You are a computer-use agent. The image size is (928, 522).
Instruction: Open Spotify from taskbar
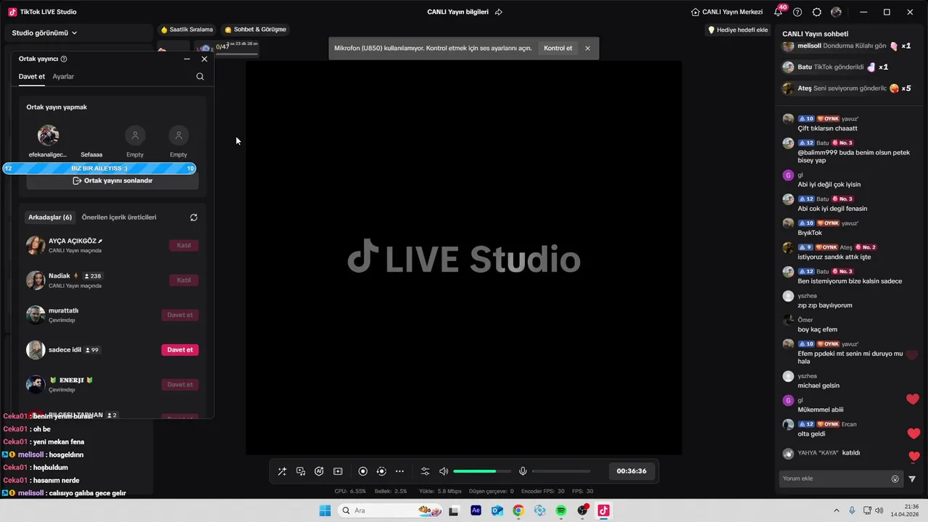pos(560,510)
